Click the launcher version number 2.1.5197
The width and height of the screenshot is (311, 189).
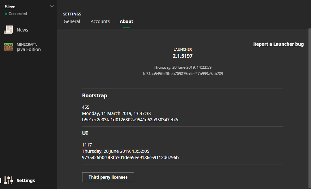(x=182, y=56)
